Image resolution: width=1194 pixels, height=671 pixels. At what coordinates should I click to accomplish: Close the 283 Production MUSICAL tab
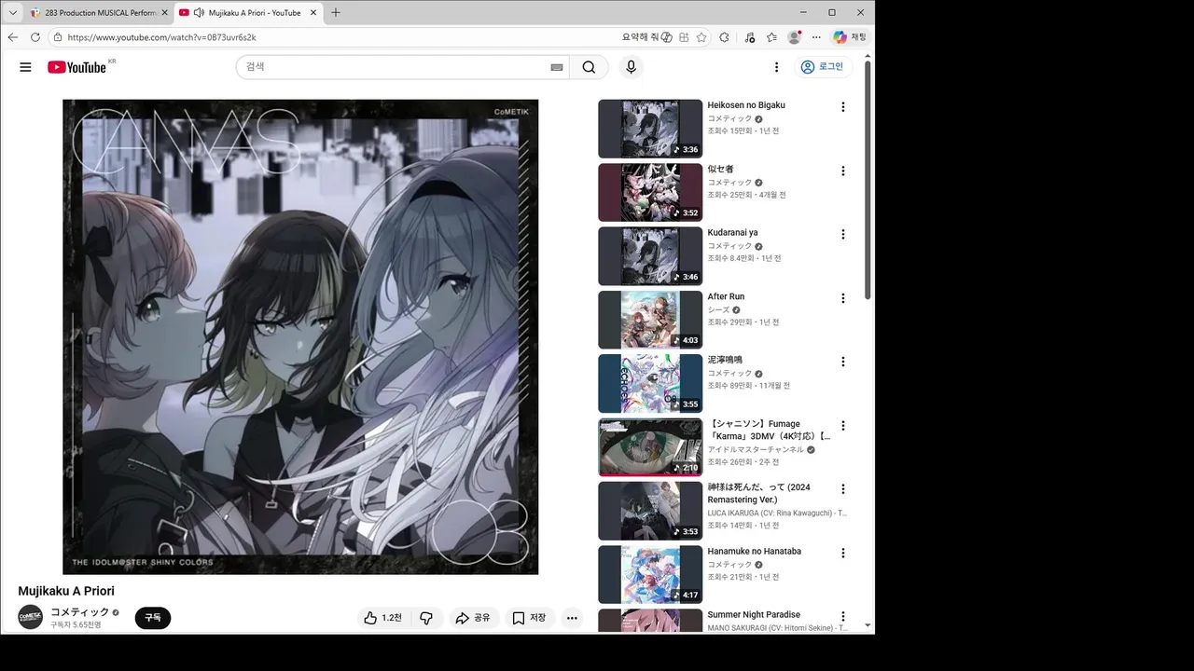point(164,13)
